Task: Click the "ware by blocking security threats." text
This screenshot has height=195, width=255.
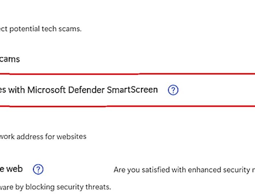Action: [55, 187]
